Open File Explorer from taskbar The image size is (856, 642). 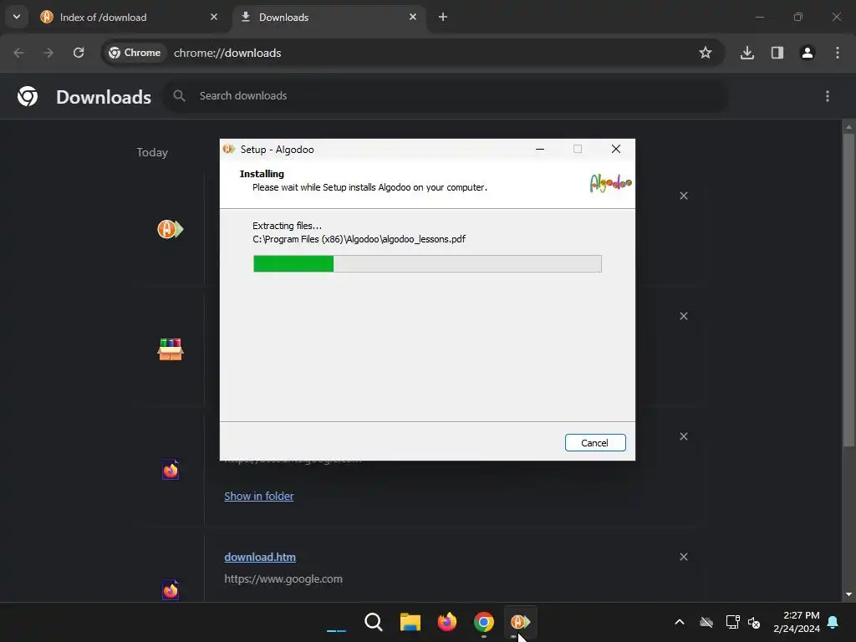[x=410, y=622]
